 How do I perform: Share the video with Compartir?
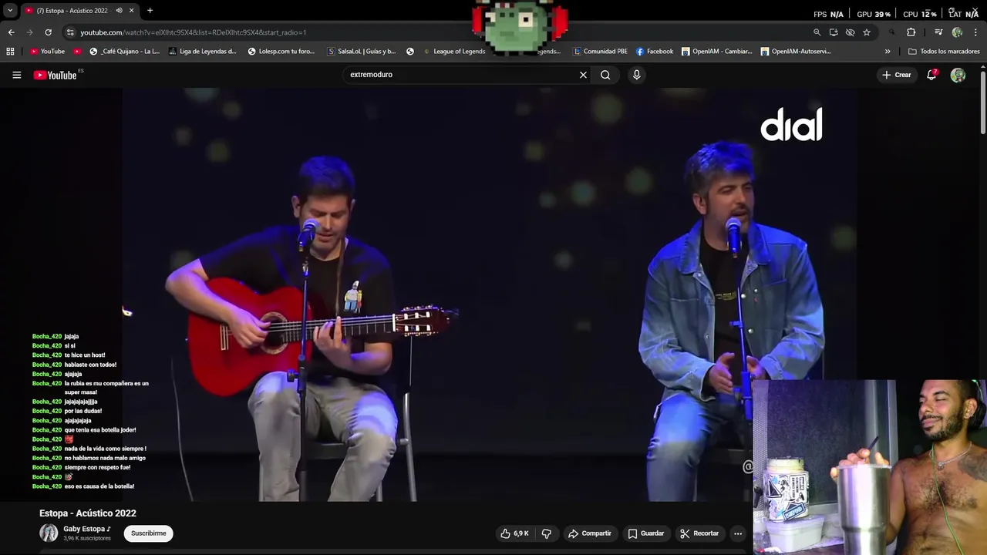coord(590,533)
